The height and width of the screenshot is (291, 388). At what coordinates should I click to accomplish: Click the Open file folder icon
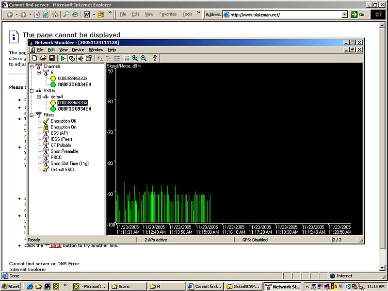tap(43, 58)
